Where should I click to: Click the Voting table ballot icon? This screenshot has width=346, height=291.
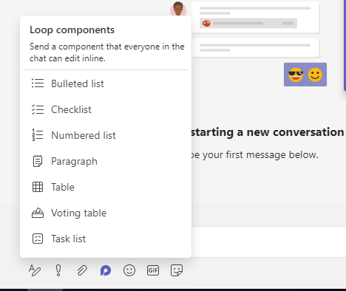(38, 213)
